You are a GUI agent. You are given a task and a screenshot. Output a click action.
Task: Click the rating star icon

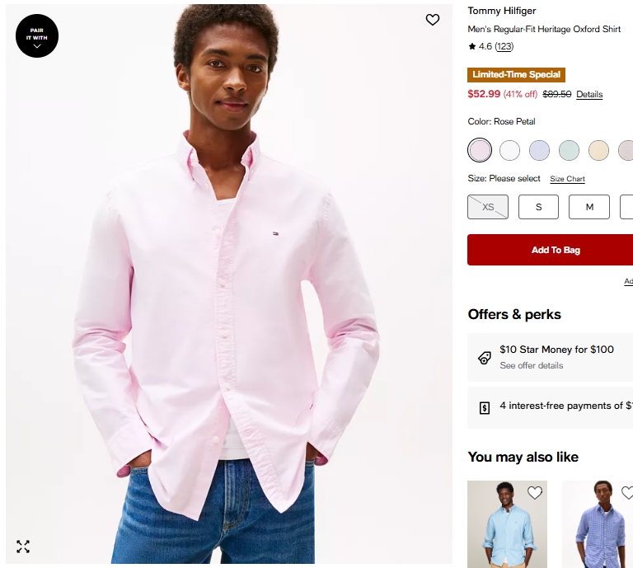[x=472, y=47]
